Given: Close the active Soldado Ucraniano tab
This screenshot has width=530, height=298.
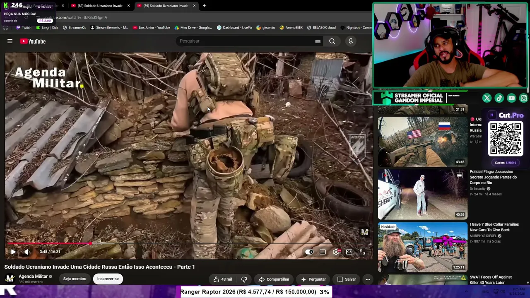Looking at the screenshot, I should click(x=194, y=6).
